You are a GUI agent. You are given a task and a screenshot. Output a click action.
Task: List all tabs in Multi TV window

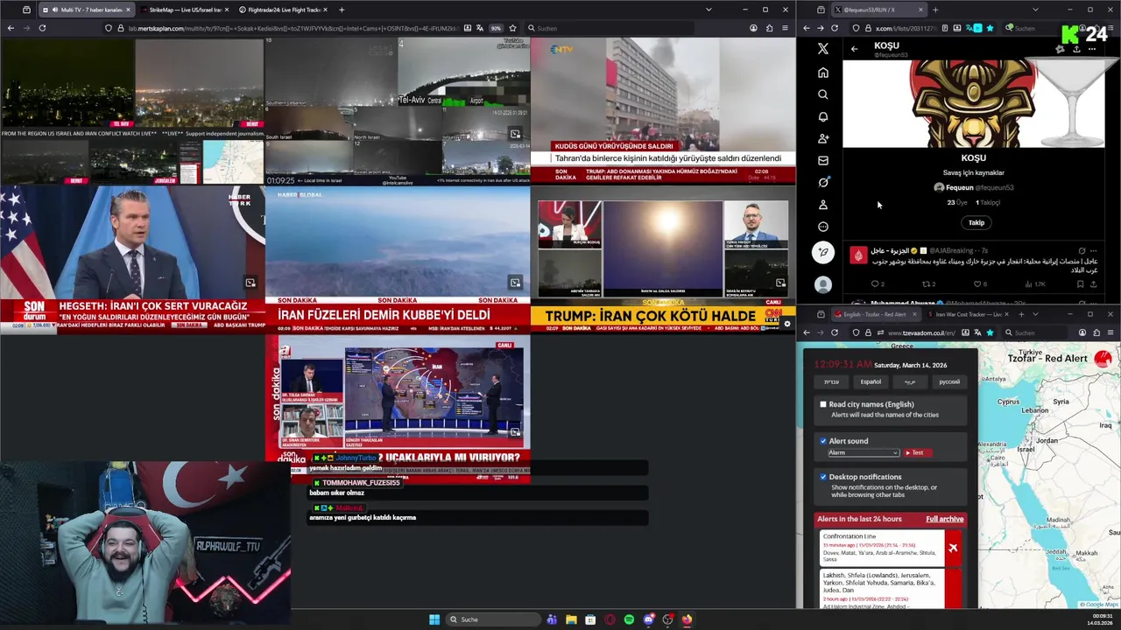point(709,10)
